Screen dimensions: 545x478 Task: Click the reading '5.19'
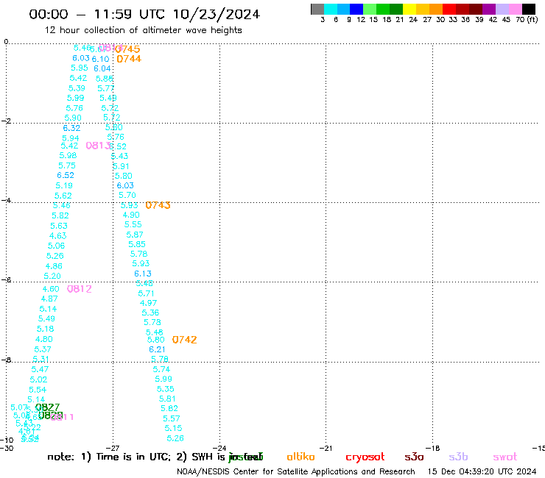point(64,185)
